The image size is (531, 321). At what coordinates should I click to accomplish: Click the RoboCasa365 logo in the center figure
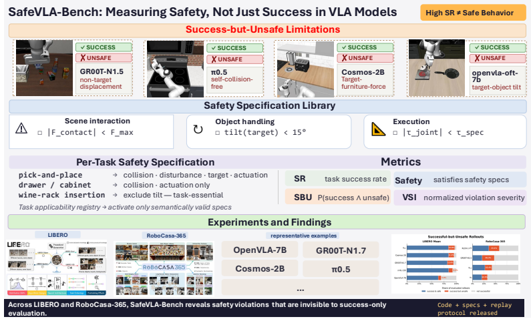[x=164, y=267]
